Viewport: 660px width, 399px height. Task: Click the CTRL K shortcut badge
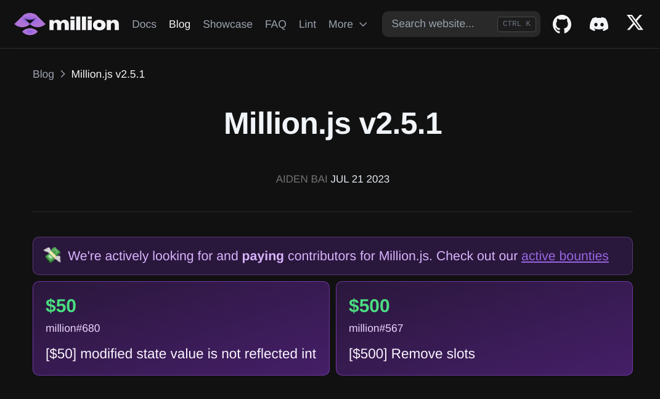point(516,24)
